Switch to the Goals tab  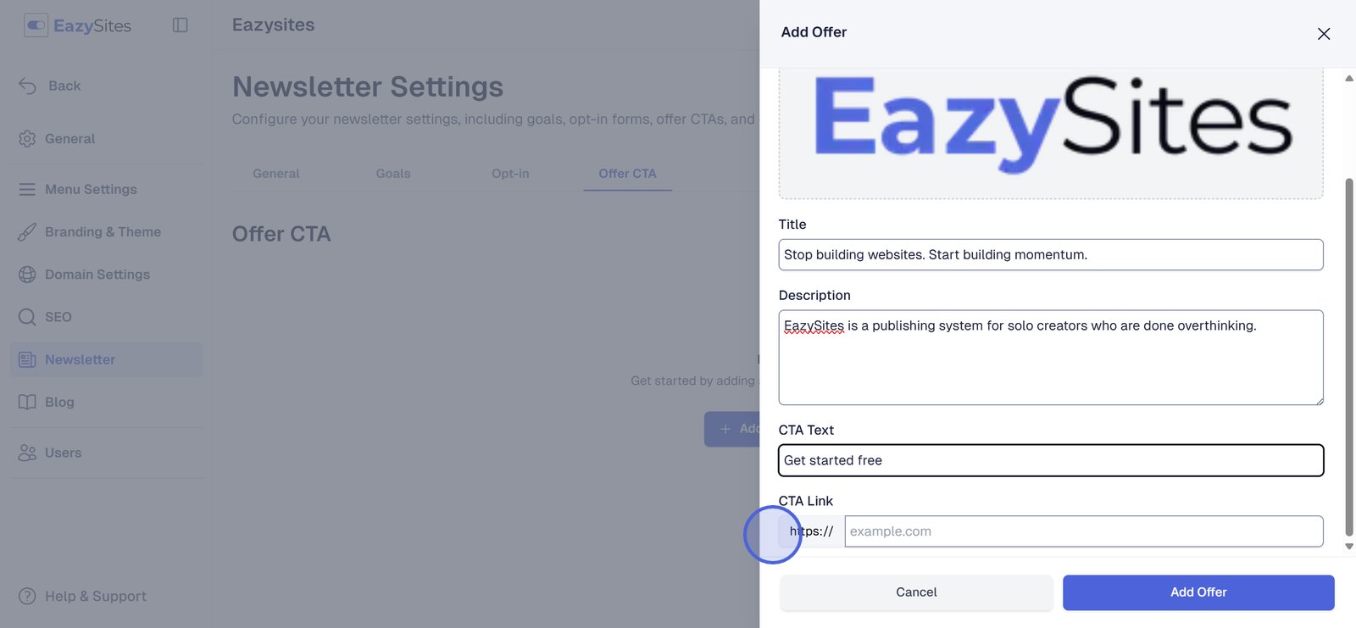coord(393,174)
